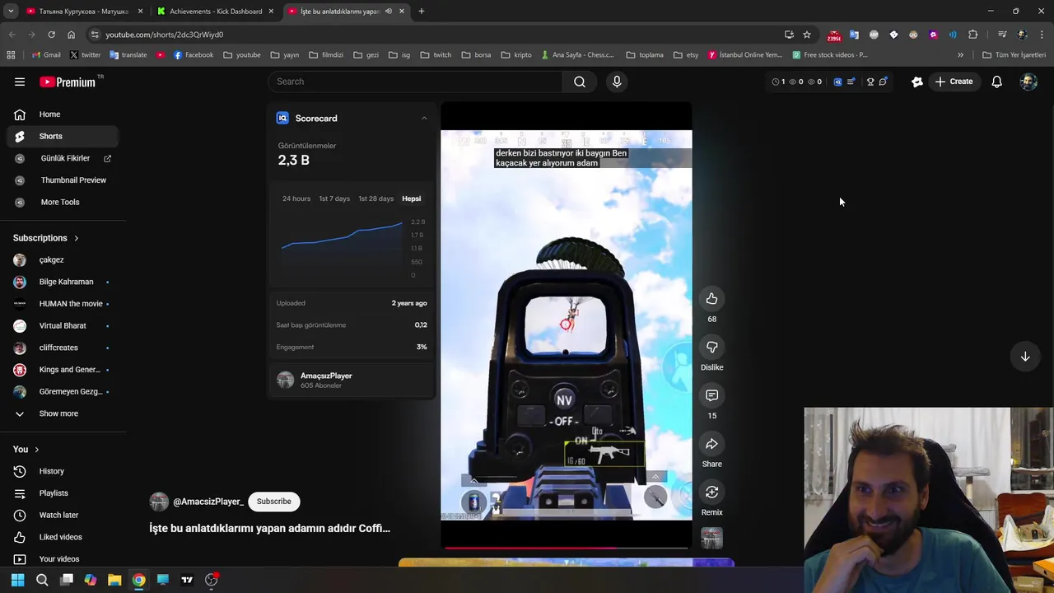The height and width of the screenshot is (593, 1054).
Task: Open new browser tab plus button
Action: (422, 12)
